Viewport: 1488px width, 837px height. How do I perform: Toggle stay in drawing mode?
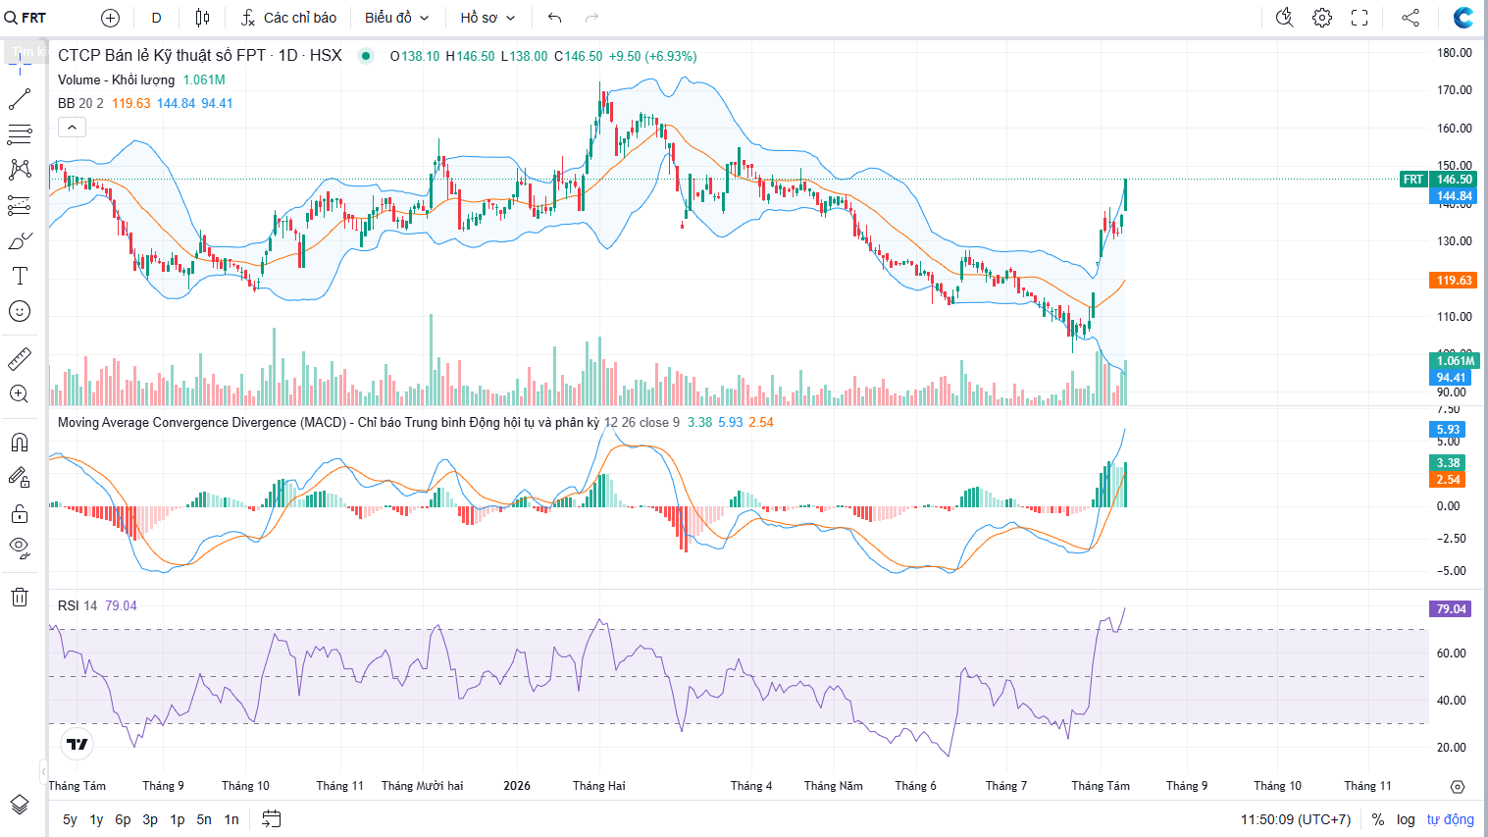pos(20,478)
